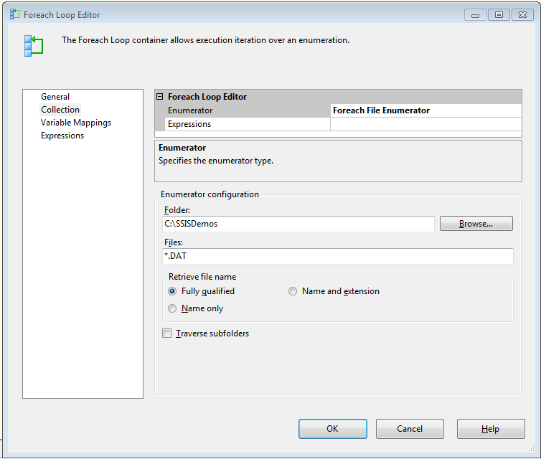The width and height of the screenshot is (541, 459).
Task: Select the Expressions property row value
Action: 425,124
